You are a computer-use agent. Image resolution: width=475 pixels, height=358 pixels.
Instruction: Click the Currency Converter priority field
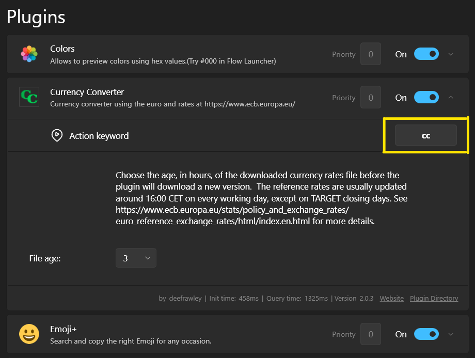371,97
